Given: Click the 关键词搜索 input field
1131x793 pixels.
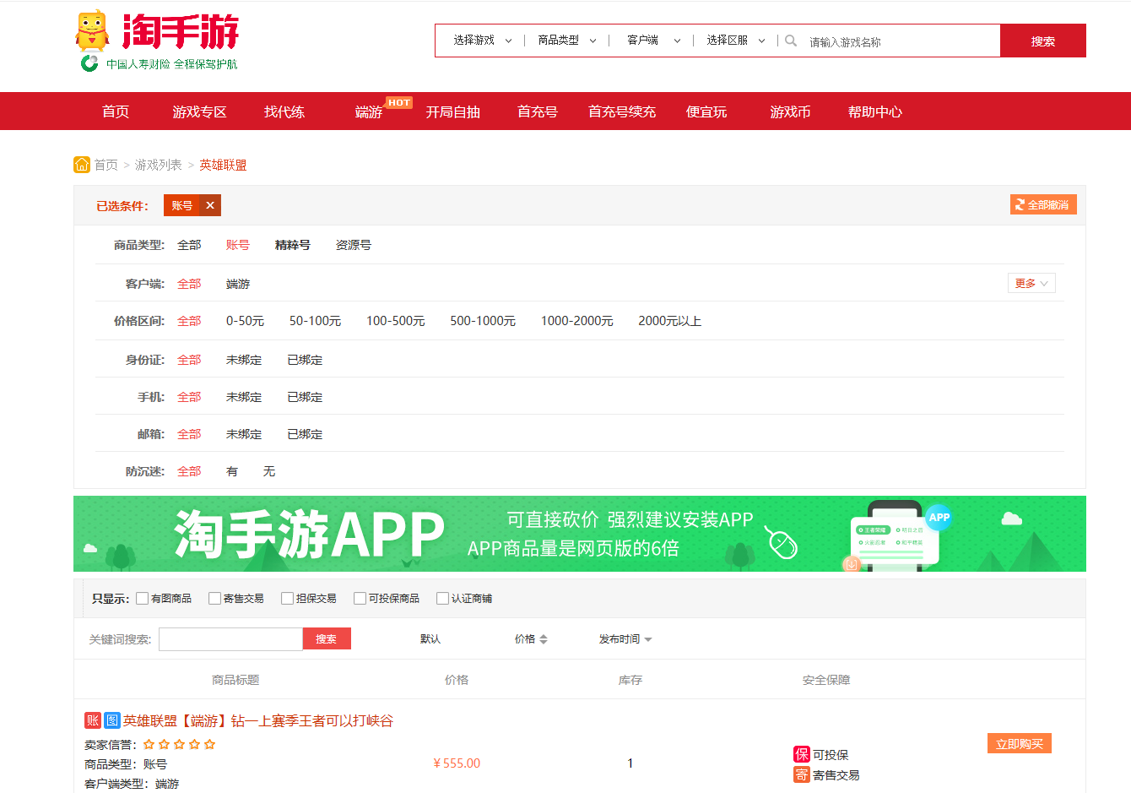Looking at the screenshot, I should [230, 639].
